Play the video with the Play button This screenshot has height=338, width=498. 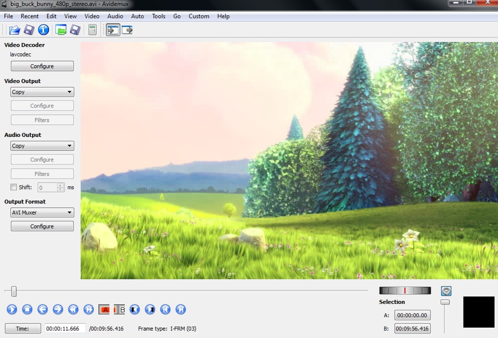(12, 309)
